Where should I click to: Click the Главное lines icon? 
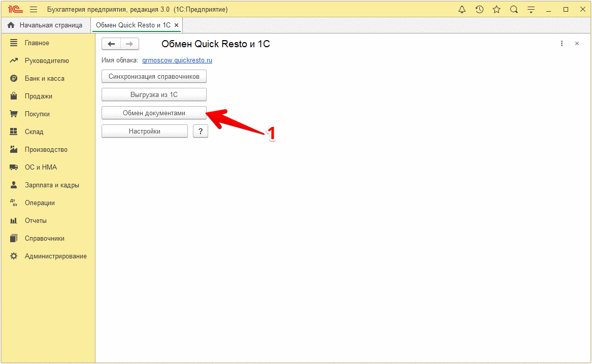tap(14, 43)
